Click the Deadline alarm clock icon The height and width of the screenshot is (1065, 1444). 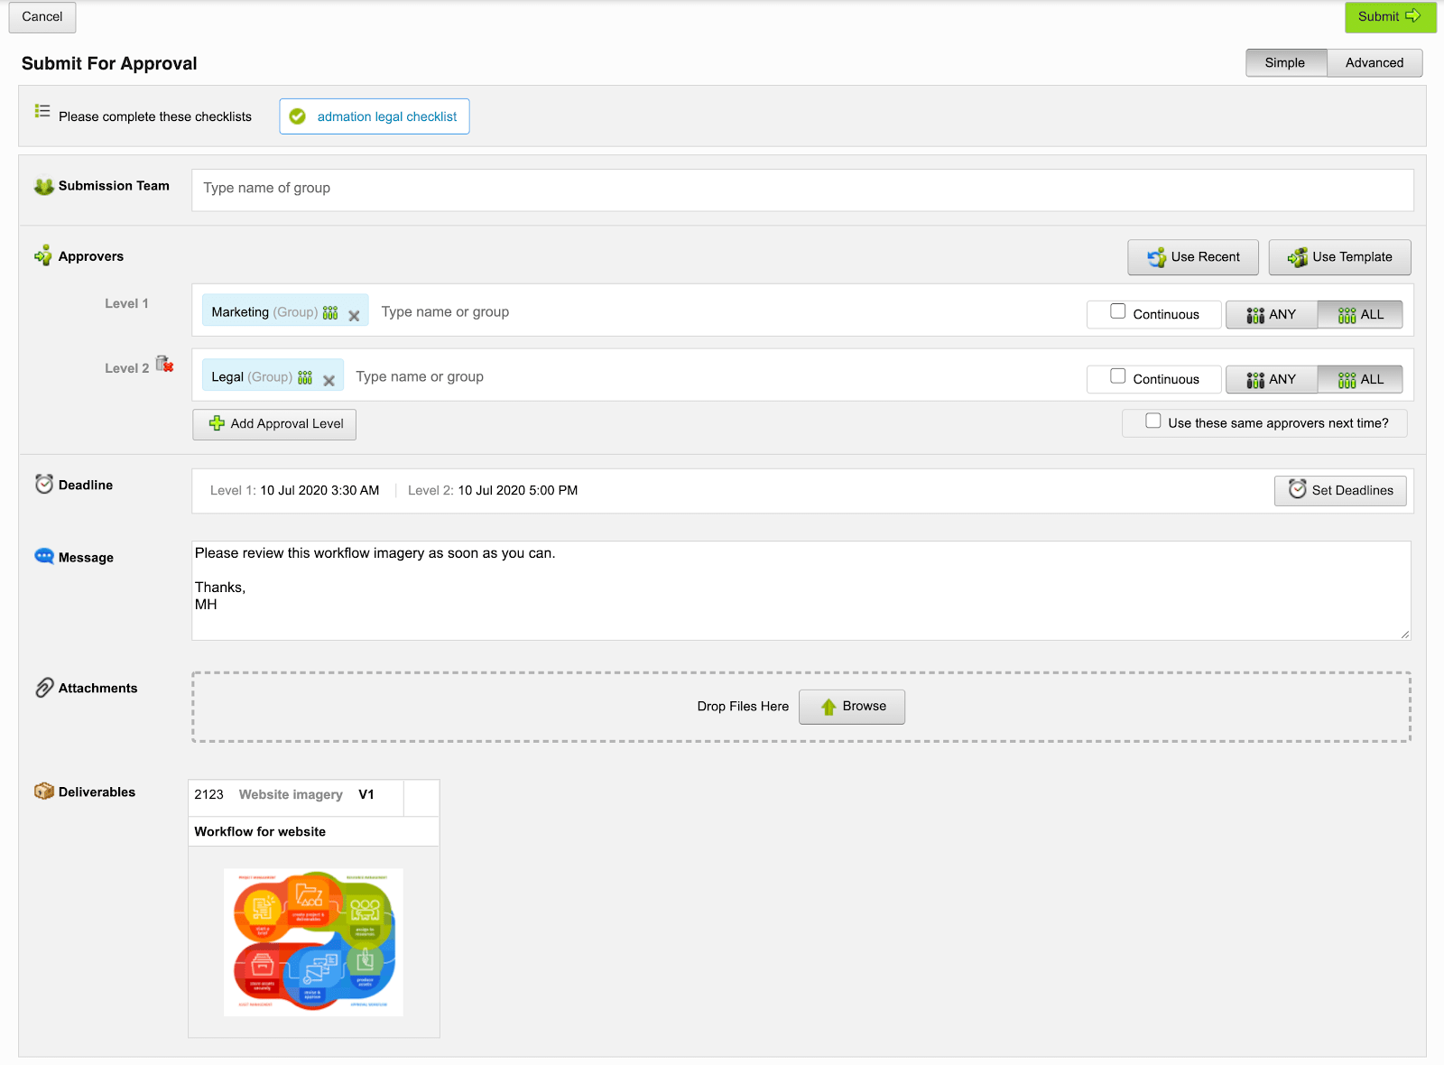point(42,484)
